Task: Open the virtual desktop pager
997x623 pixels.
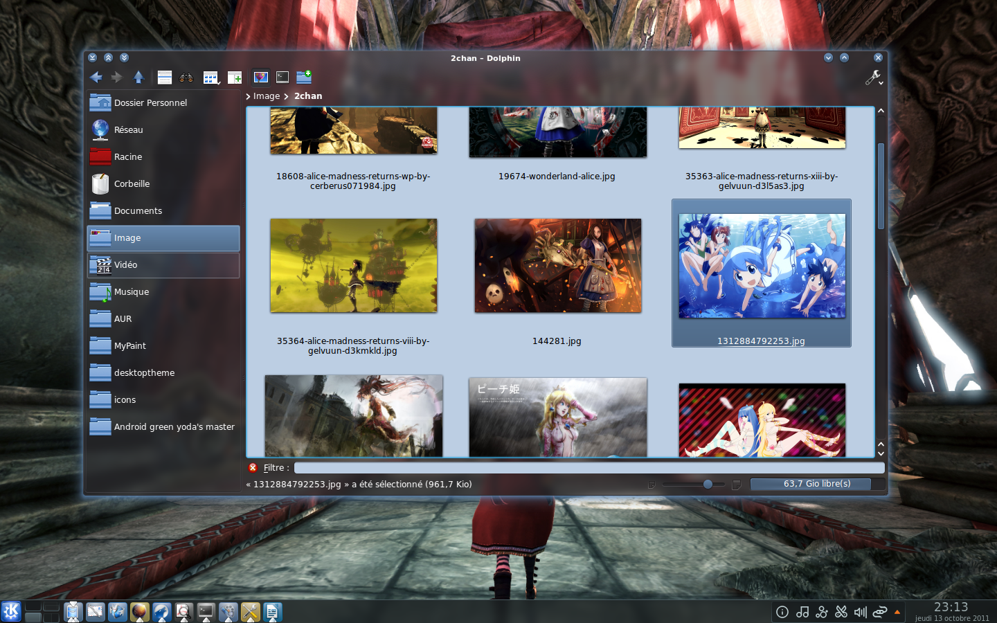Action: [x=42, y=611]
